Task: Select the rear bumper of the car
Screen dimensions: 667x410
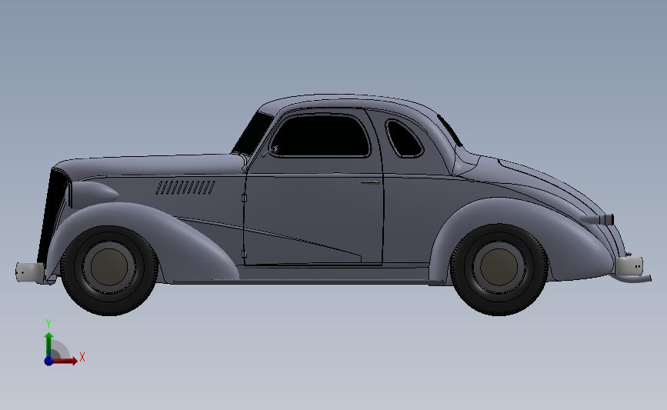Action: (629, 268)
